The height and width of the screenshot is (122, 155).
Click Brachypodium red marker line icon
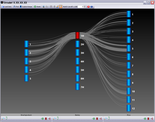49,118
